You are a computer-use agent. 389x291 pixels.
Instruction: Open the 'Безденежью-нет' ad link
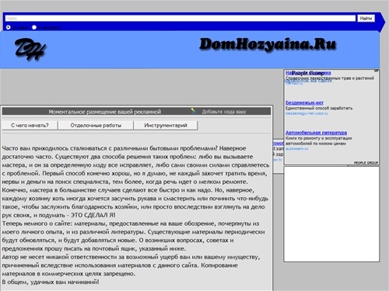[304, 102]
